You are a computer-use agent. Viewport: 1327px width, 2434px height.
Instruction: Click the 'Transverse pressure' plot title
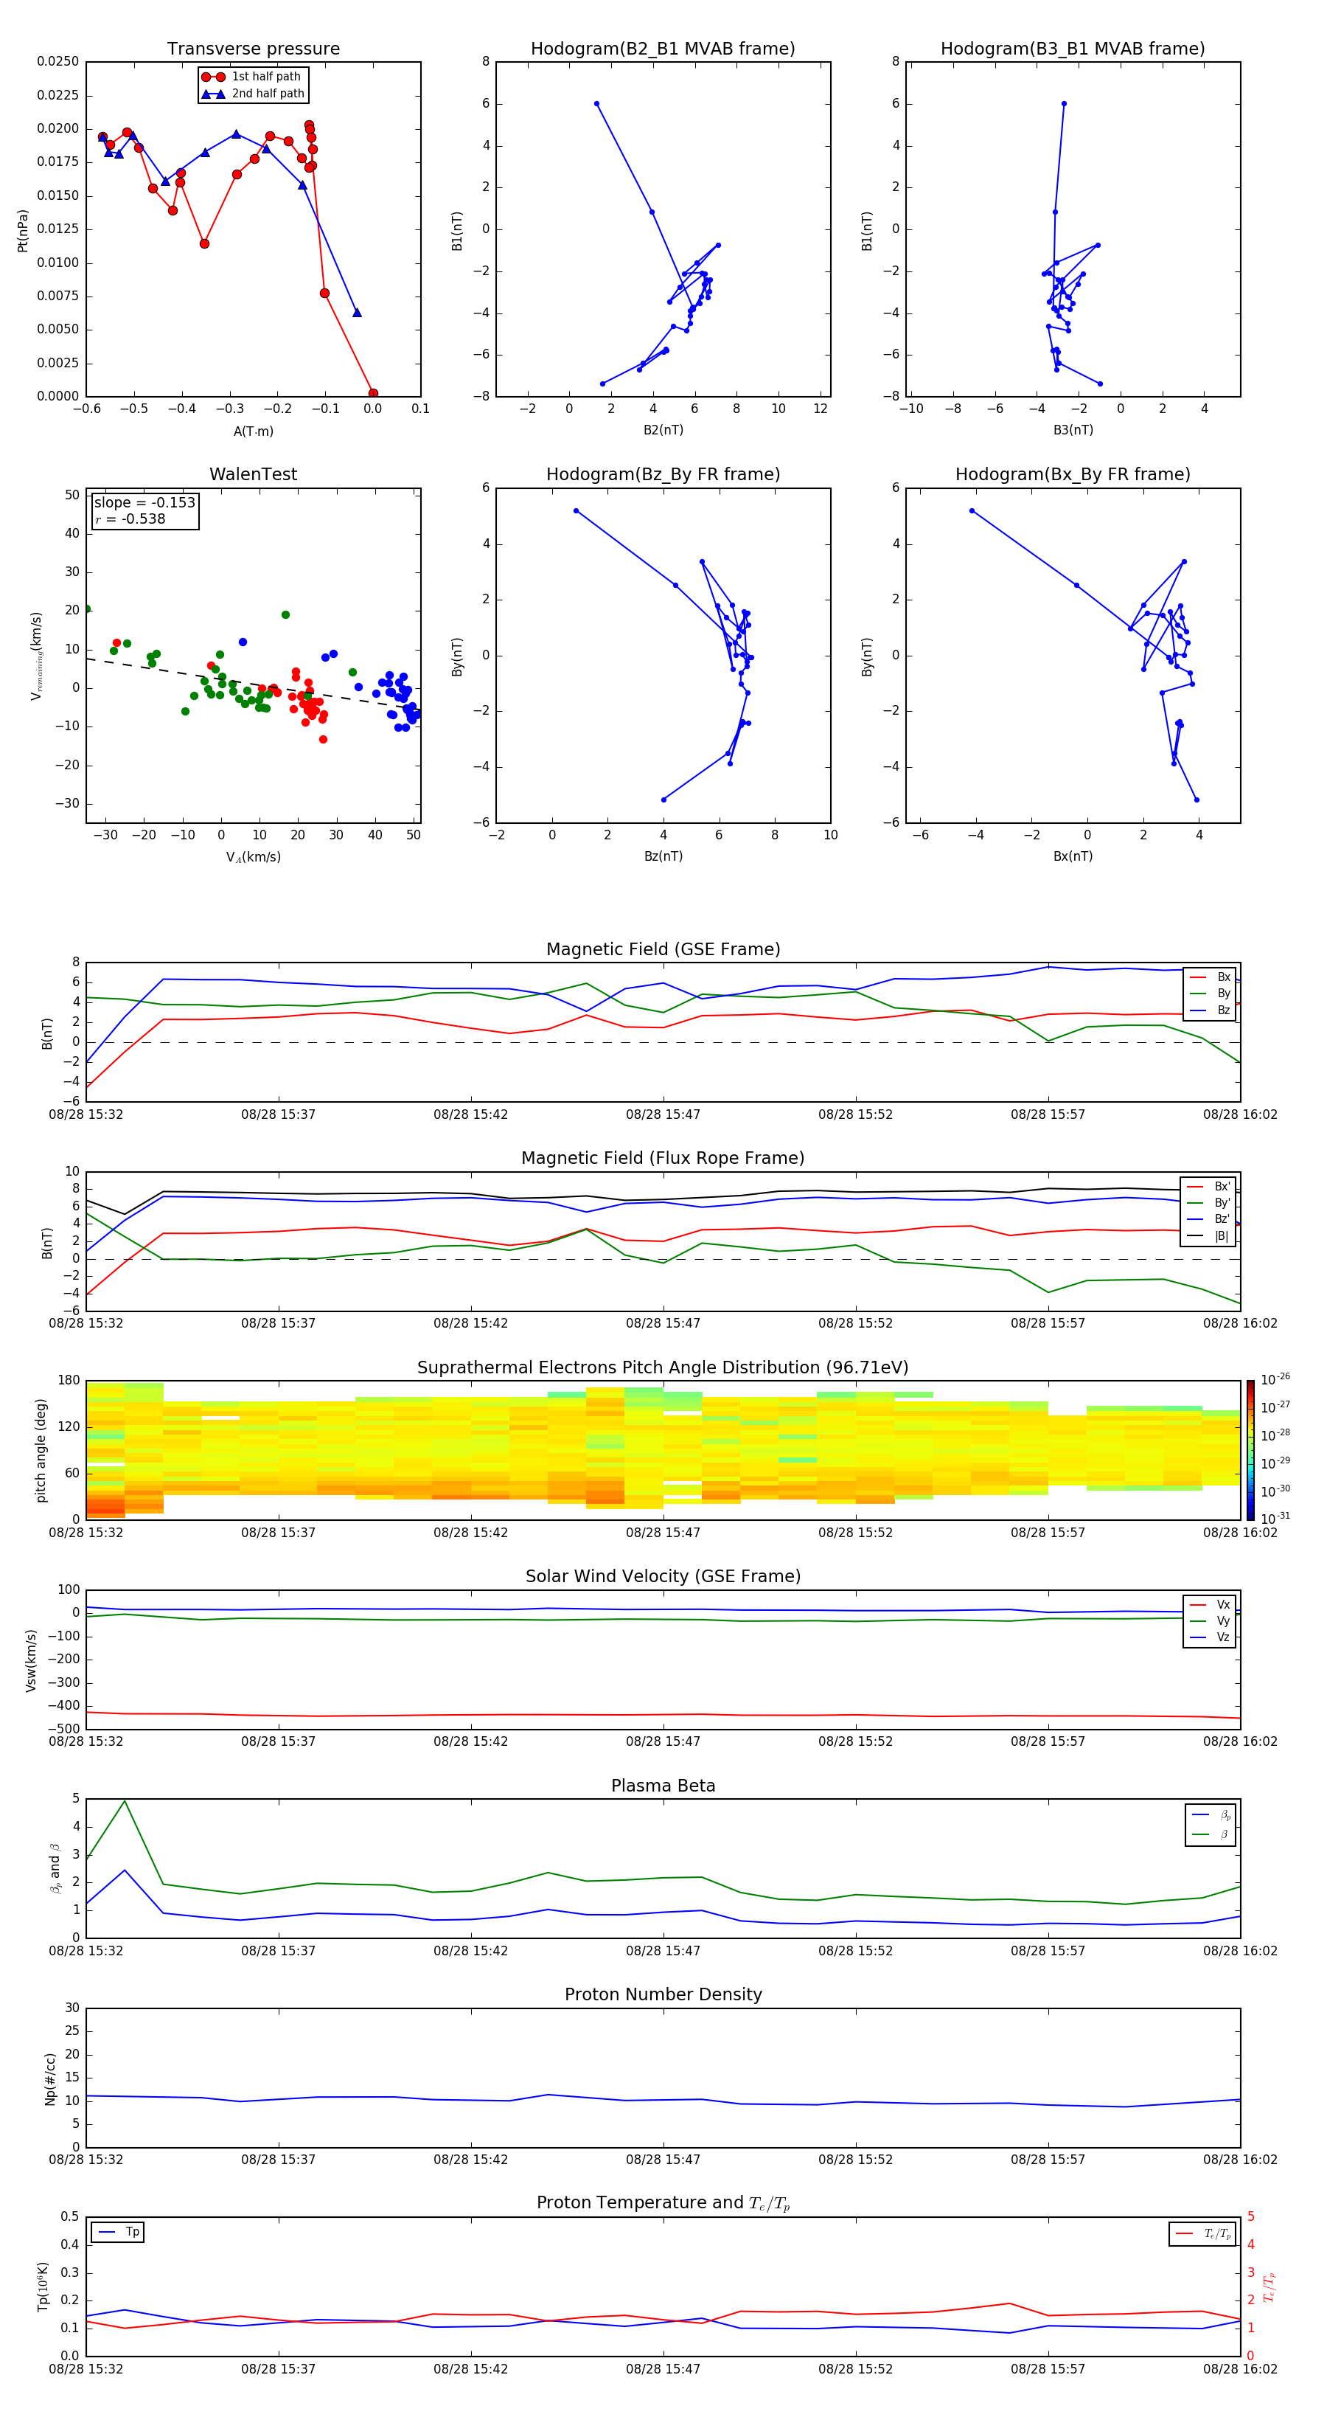pos(253,49)
